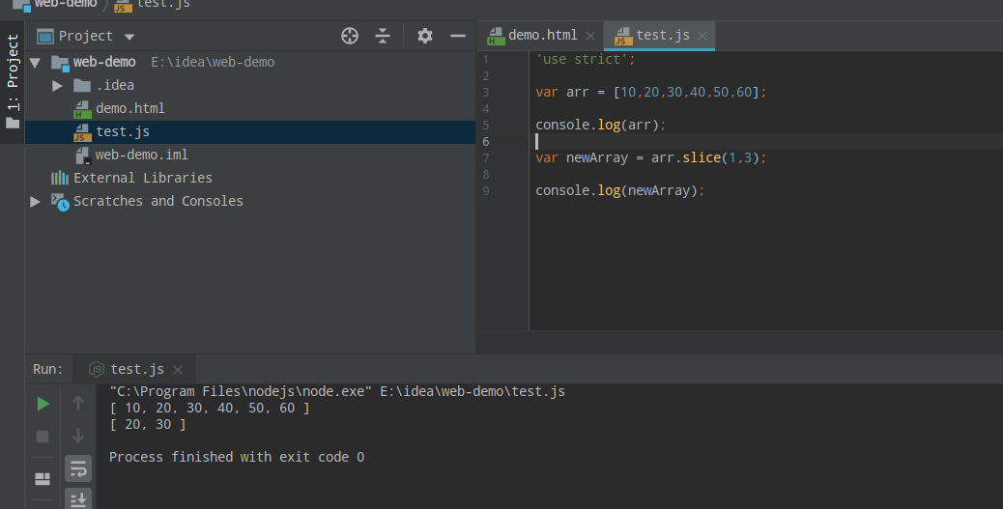Click the Run: panel label
This screenshot has height=509, width=1003.
tap(48, 369)
